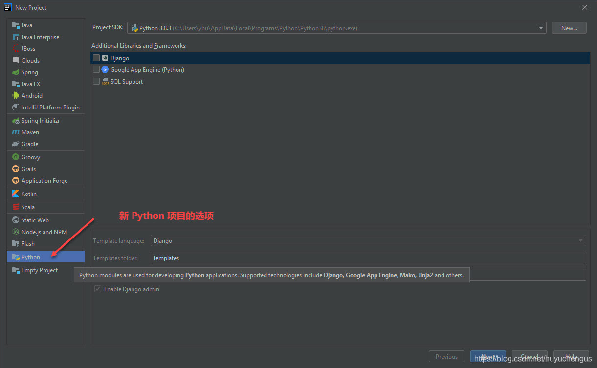Select the Empty Project folder icon

pos(16,270)
